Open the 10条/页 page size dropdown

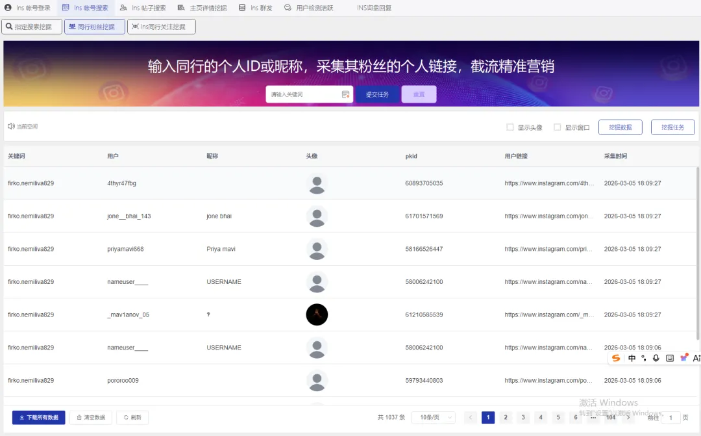(x=434, y=417)
